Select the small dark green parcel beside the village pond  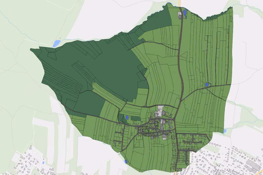pyautogui.click(x=136, y=119)
